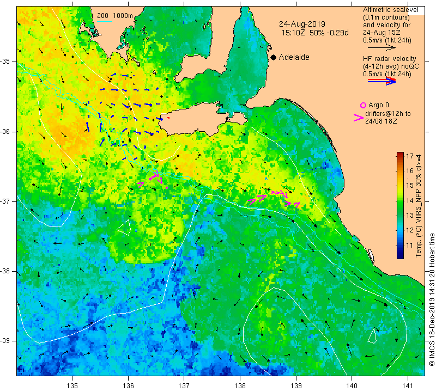
Task: Click the 138 longitude axis label
Action: tap(240, 386)
